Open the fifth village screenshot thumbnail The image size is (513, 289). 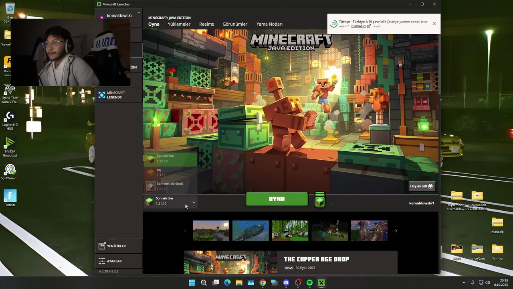pyautogui.click(x=369, y=231)
